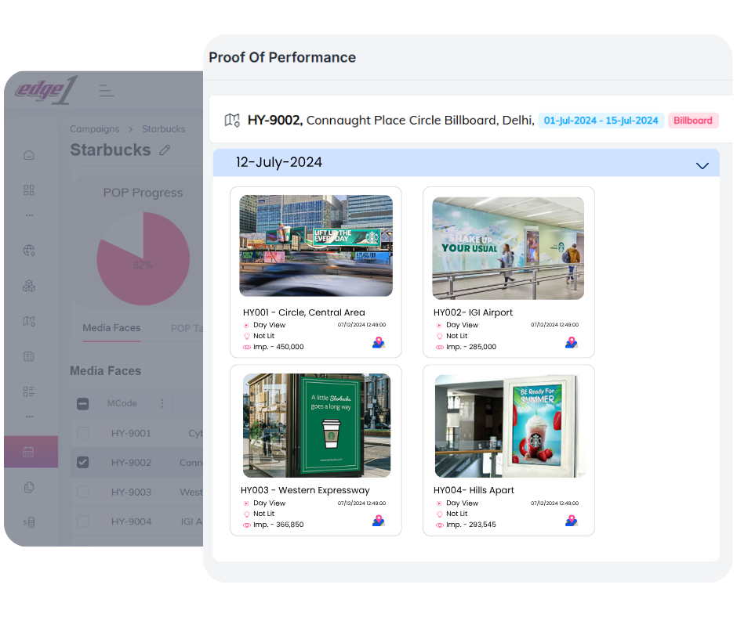Open the dashboard grid icon in sidebar

click(29, 190)
